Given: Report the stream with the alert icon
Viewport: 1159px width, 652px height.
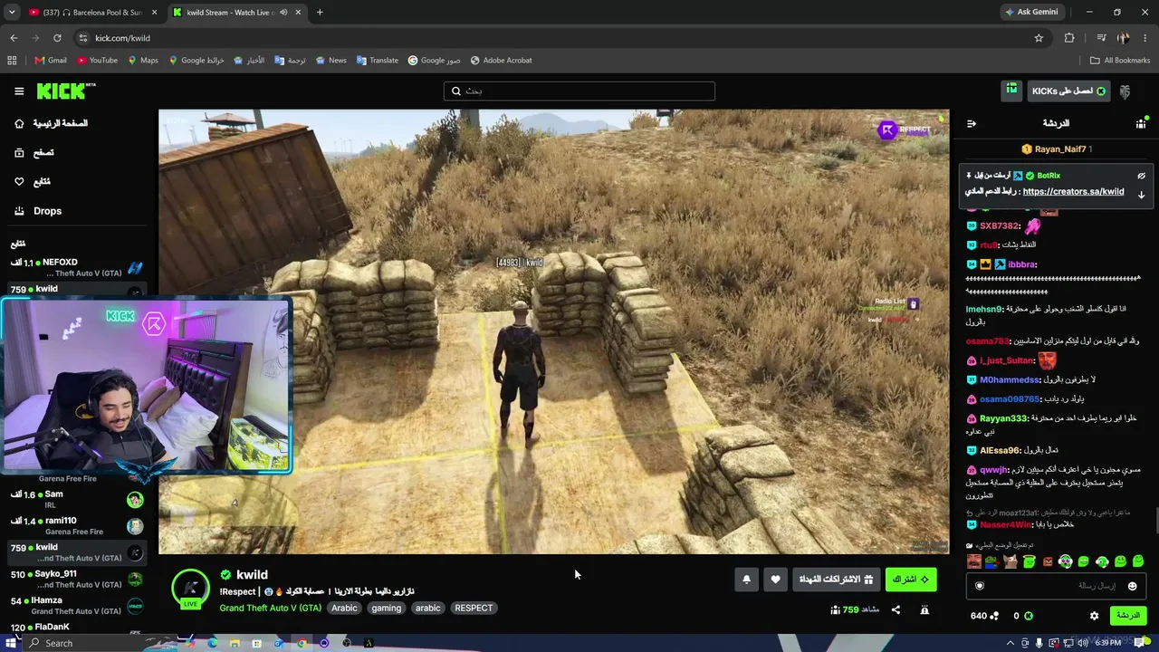Looking at the screenshot, I should click(924, 609).
